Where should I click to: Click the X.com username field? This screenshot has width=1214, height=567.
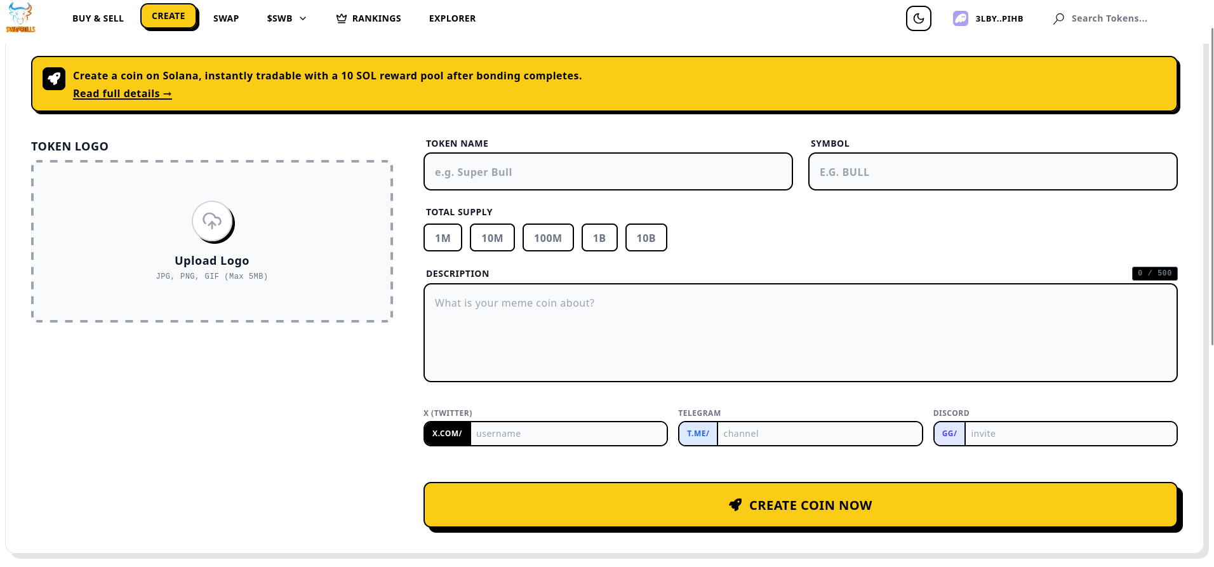click(x=568, y=434)
